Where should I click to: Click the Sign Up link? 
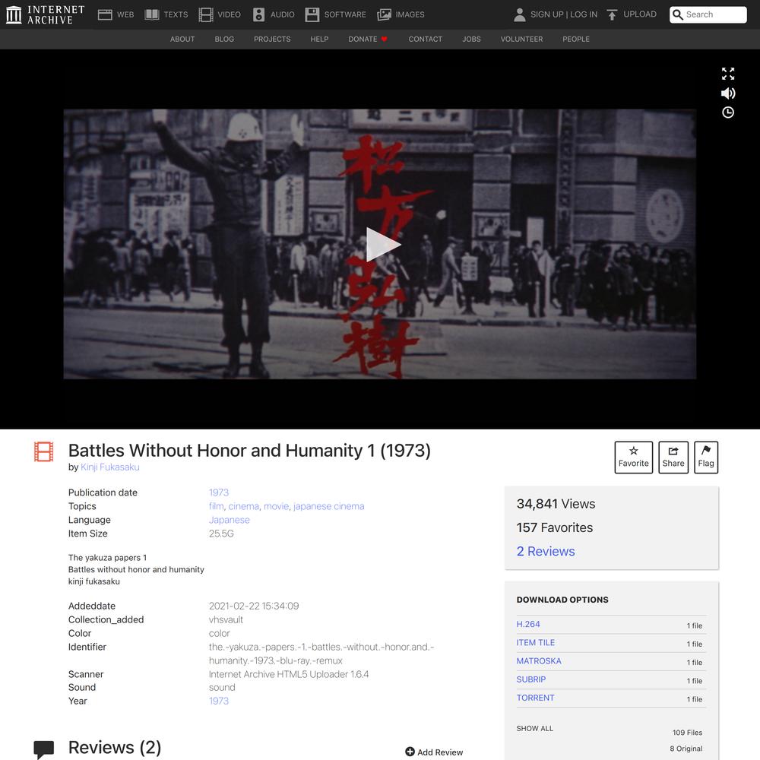(547, 14)
